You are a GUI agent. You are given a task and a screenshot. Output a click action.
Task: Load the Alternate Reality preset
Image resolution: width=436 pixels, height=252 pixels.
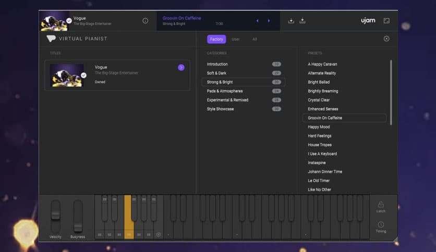(x=322, y=73)
